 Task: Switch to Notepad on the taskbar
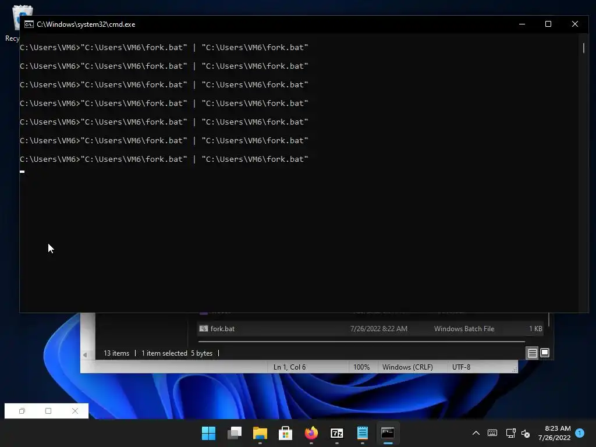[x=362, y=433]
